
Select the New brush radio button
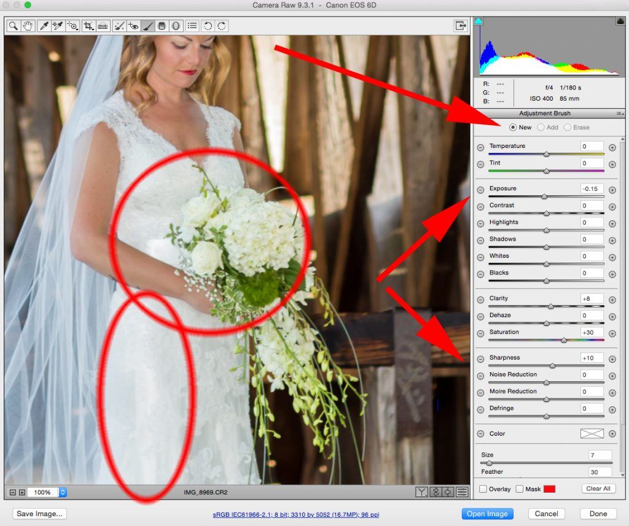[513, 128]
